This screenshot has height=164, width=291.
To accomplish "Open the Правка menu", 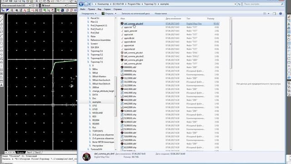I will [91, 9].
